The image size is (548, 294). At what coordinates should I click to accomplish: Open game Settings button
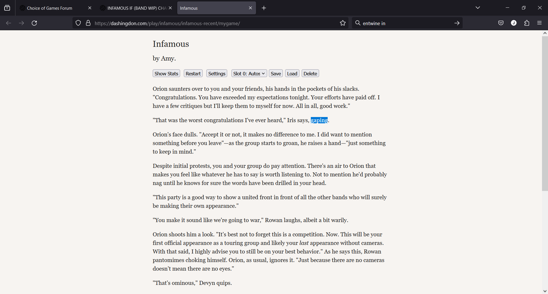[x=217, y=73]
